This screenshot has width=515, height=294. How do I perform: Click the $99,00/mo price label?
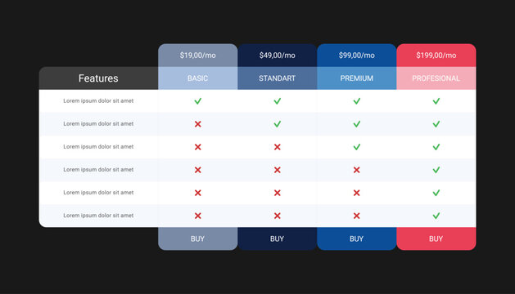tap(357, 56)
